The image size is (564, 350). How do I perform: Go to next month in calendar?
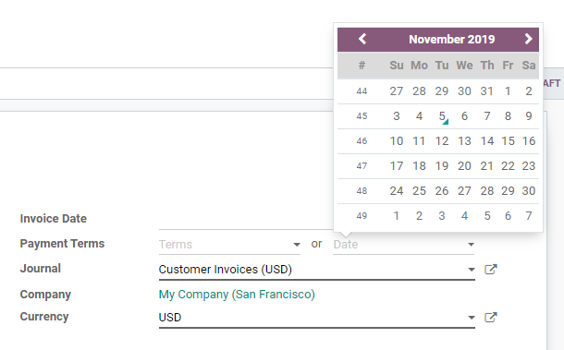528,39
